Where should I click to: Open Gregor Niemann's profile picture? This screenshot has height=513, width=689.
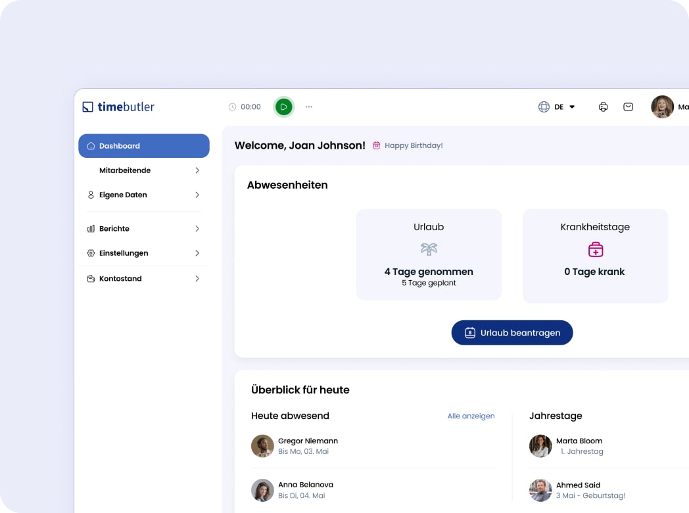click(x=262, y=446)
